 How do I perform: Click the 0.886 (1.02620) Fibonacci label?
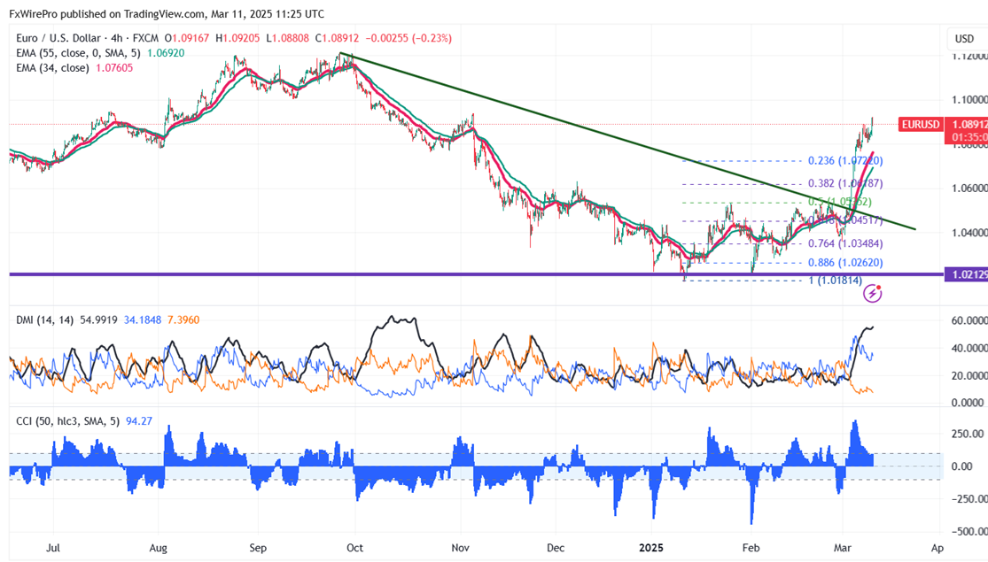[x=845, y=263]
